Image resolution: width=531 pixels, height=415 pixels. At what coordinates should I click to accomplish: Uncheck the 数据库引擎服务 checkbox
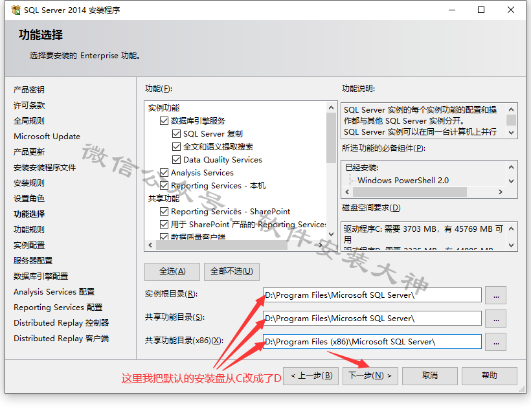[x=164, y=121]
